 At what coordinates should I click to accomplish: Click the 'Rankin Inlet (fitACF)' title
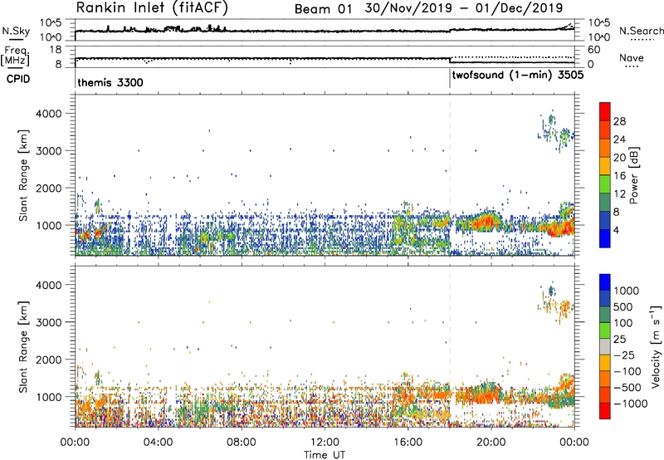152,8
